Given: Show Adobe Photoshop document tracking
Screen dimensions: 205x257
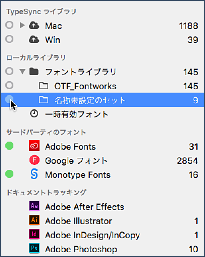Looking at the screenshot, I should click(x=81, y=249).
